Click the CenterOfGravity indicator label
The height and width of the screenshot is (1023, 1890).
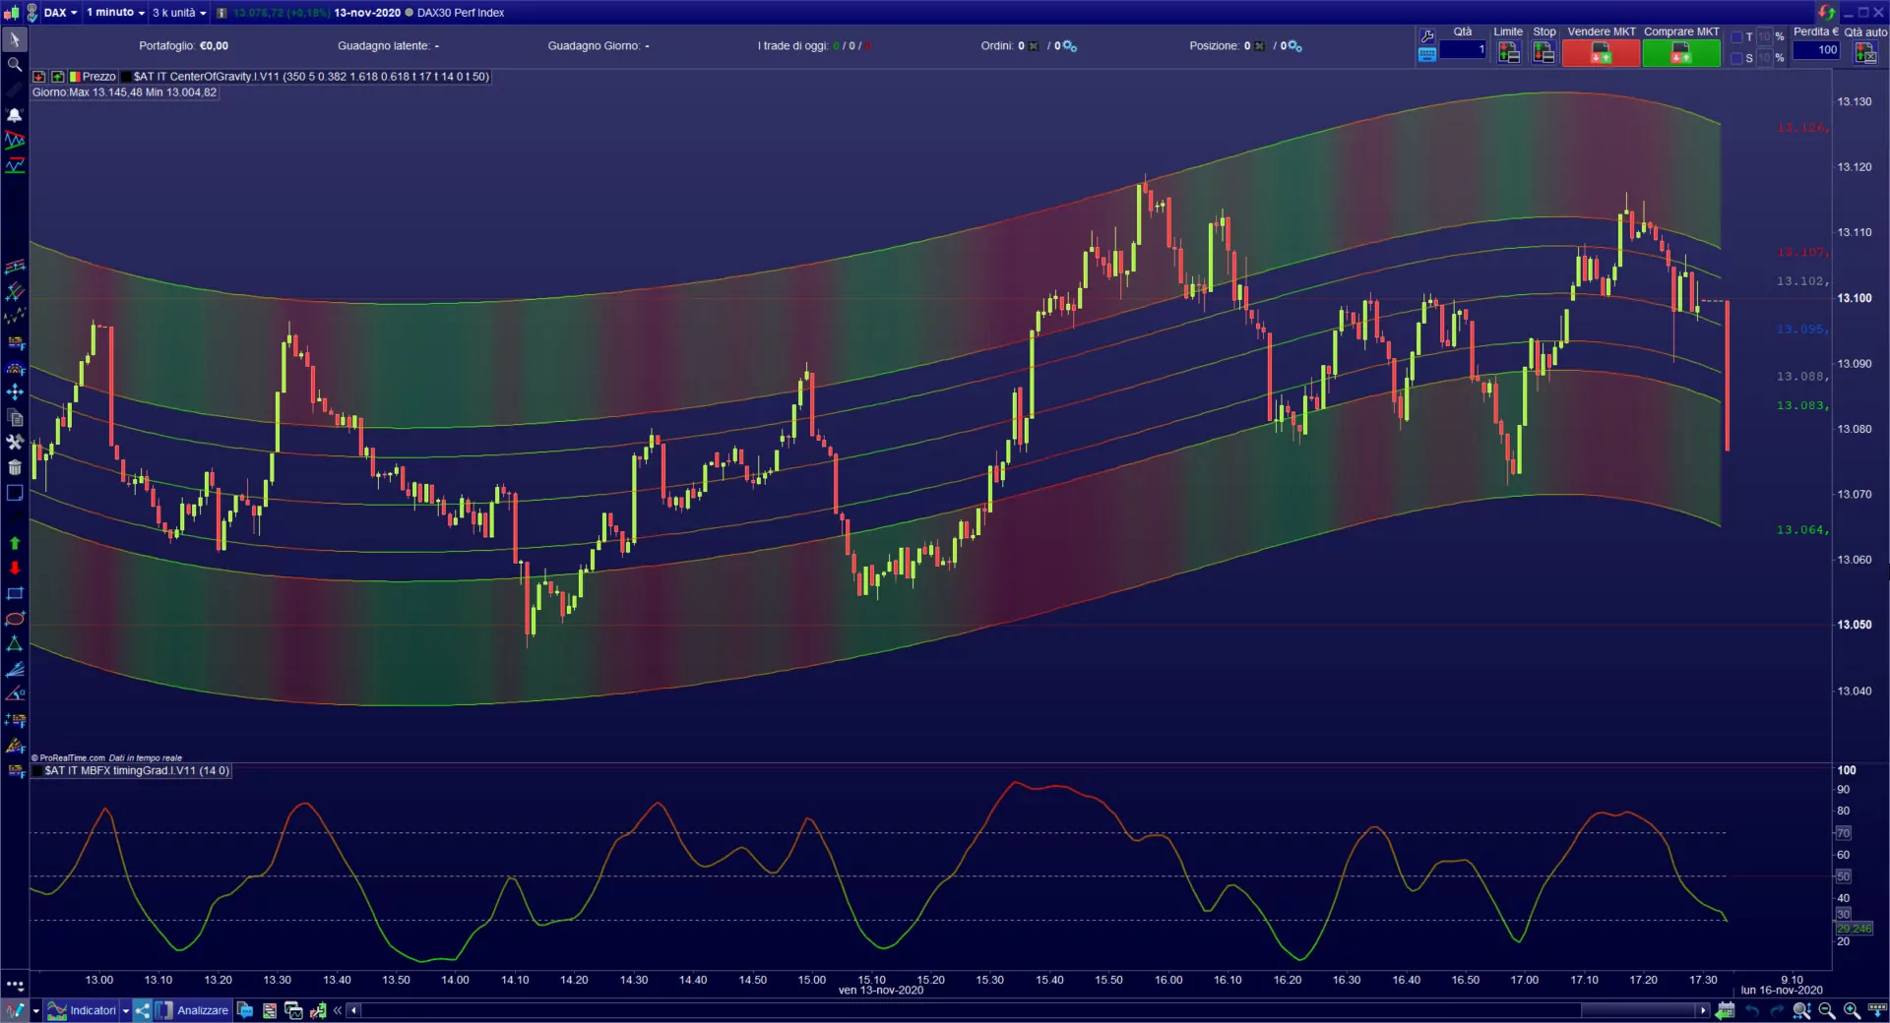(x=311, y=77)
